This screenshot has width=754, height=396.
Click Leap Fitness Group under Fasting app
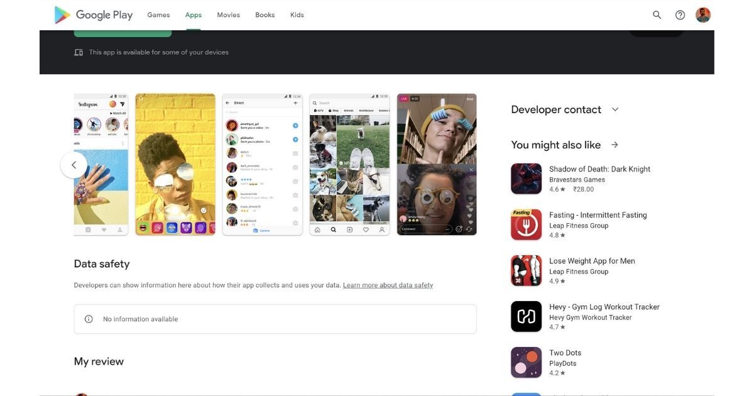click(579, 226)
